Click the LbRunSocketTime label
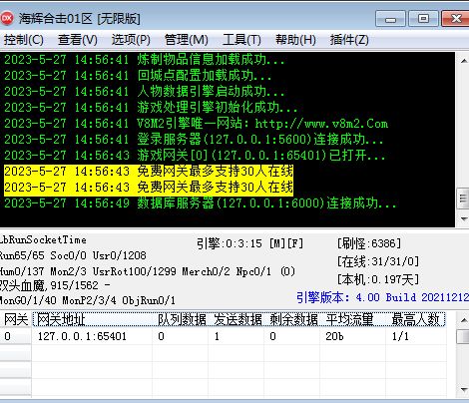The width and height of the screenshot is (469, 403). click(43, 239)
